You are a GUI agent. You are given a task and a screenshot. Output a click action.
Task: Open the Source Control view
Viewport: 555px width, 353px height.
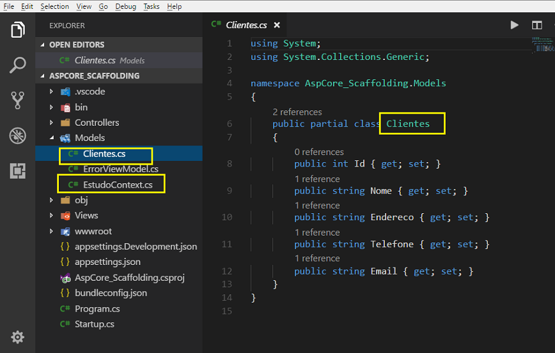[18, 100]
